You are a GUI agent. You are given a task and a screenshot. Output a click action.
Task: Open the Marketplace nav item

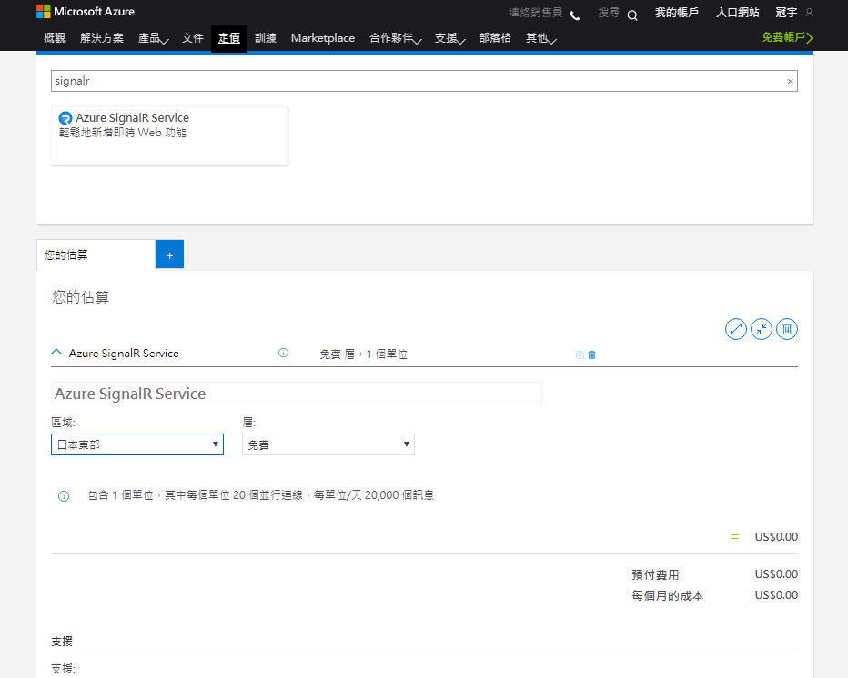(323, 38)
